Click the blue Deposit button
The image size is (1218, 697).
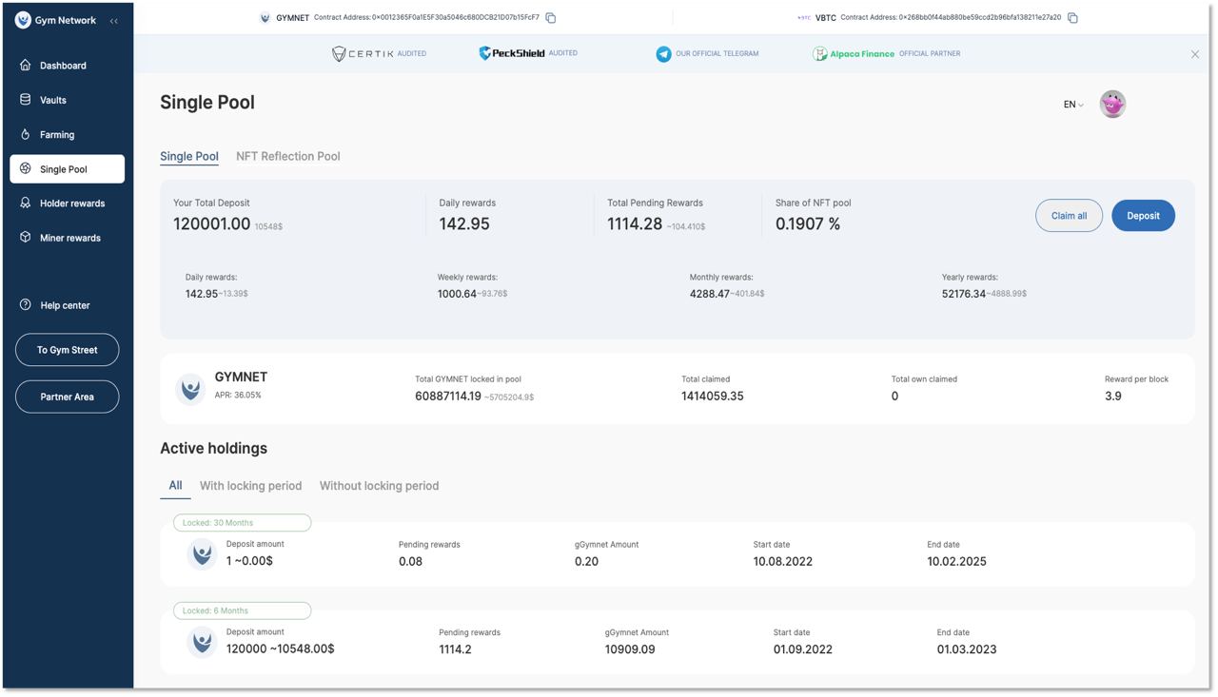click(1143, 216)
